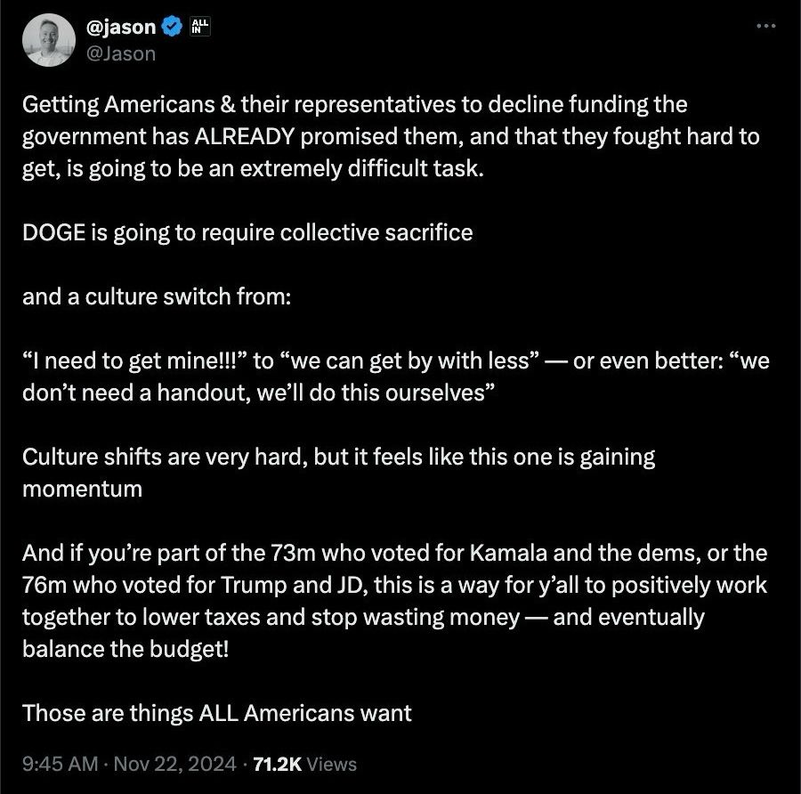Click the line "Those are things ALL Americans want"

tap(217, 713)
